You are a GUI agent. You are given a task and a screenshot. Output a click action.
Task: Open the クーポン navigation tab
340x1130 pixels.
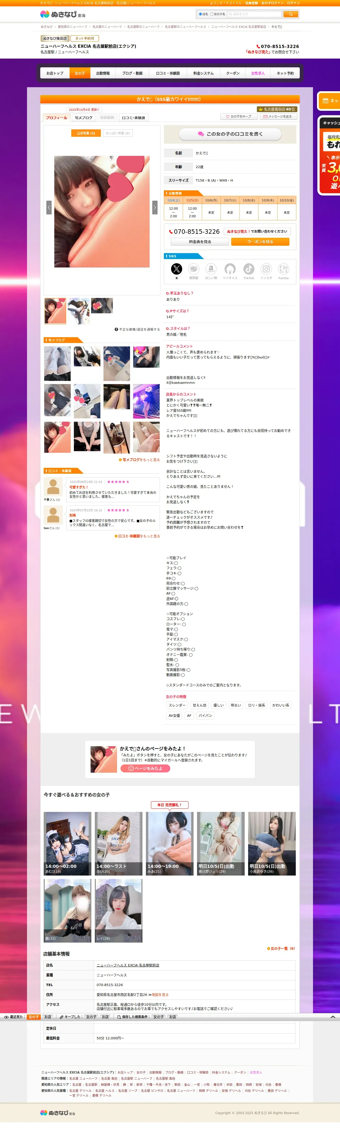point(233,73)
